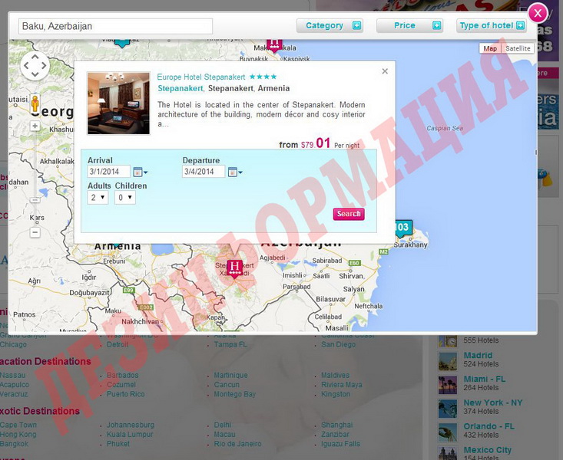Zoom out with the minus button
Viewport: 563px width, 460px height.
pyautogui.click(x=35, y=232)
